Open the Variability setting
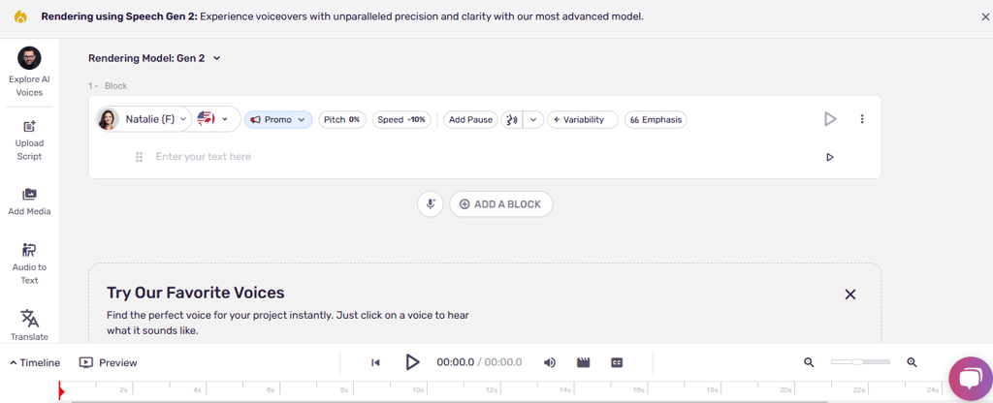Viewport: 993px width, 403px height. pos(583,119)
